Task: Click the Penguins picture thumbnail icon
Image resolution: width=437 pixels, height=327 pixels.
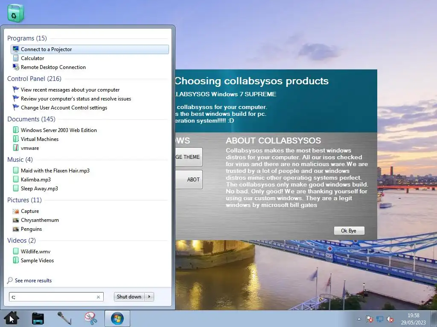Action: [16, 229]
